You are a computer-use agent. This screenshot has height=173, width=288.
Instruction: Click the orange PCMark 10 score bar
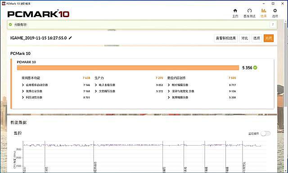pos(128,68)
